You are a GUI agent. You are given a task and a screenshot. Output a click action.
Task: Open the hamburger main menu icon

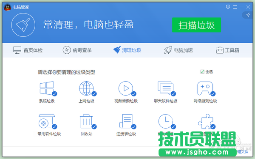(x=235, y=7)
